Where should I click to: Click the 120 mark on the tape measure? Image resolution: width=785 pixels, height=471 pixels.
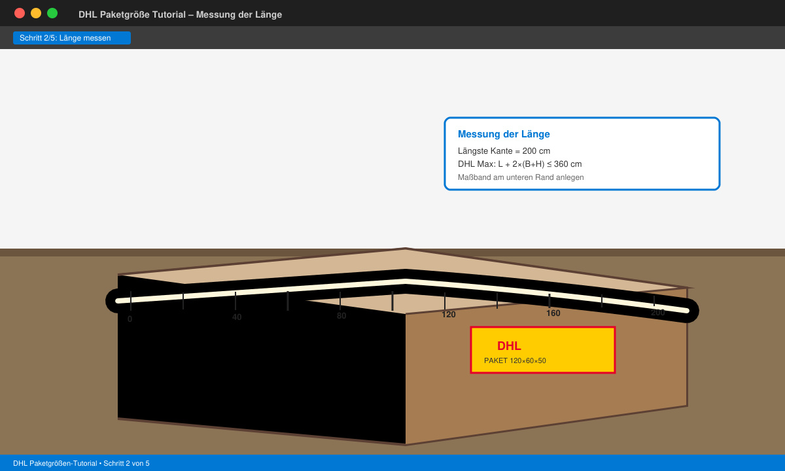(x=448, y=315)
